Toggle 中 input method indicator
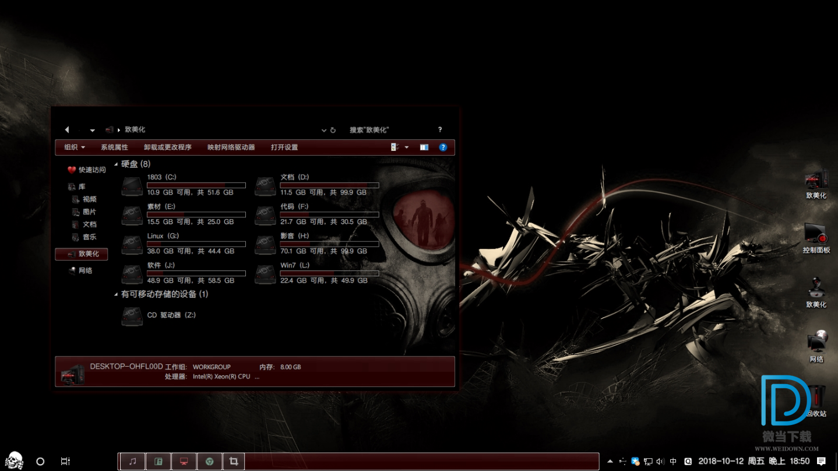The height and width of the screenshot is (471, 838). pos(673,461)
